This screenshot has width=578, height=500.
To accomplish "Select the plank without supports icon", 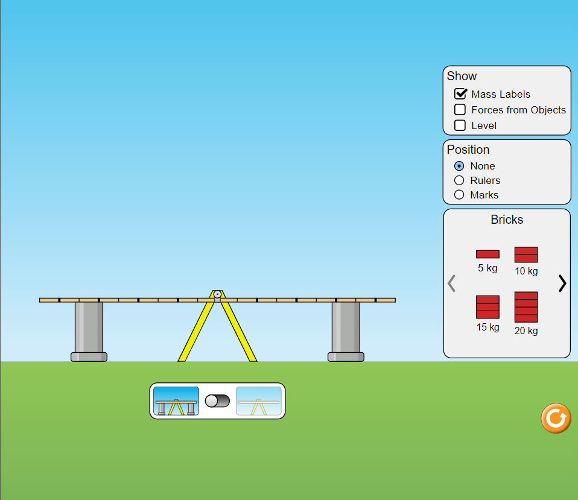I will point(258,401).
